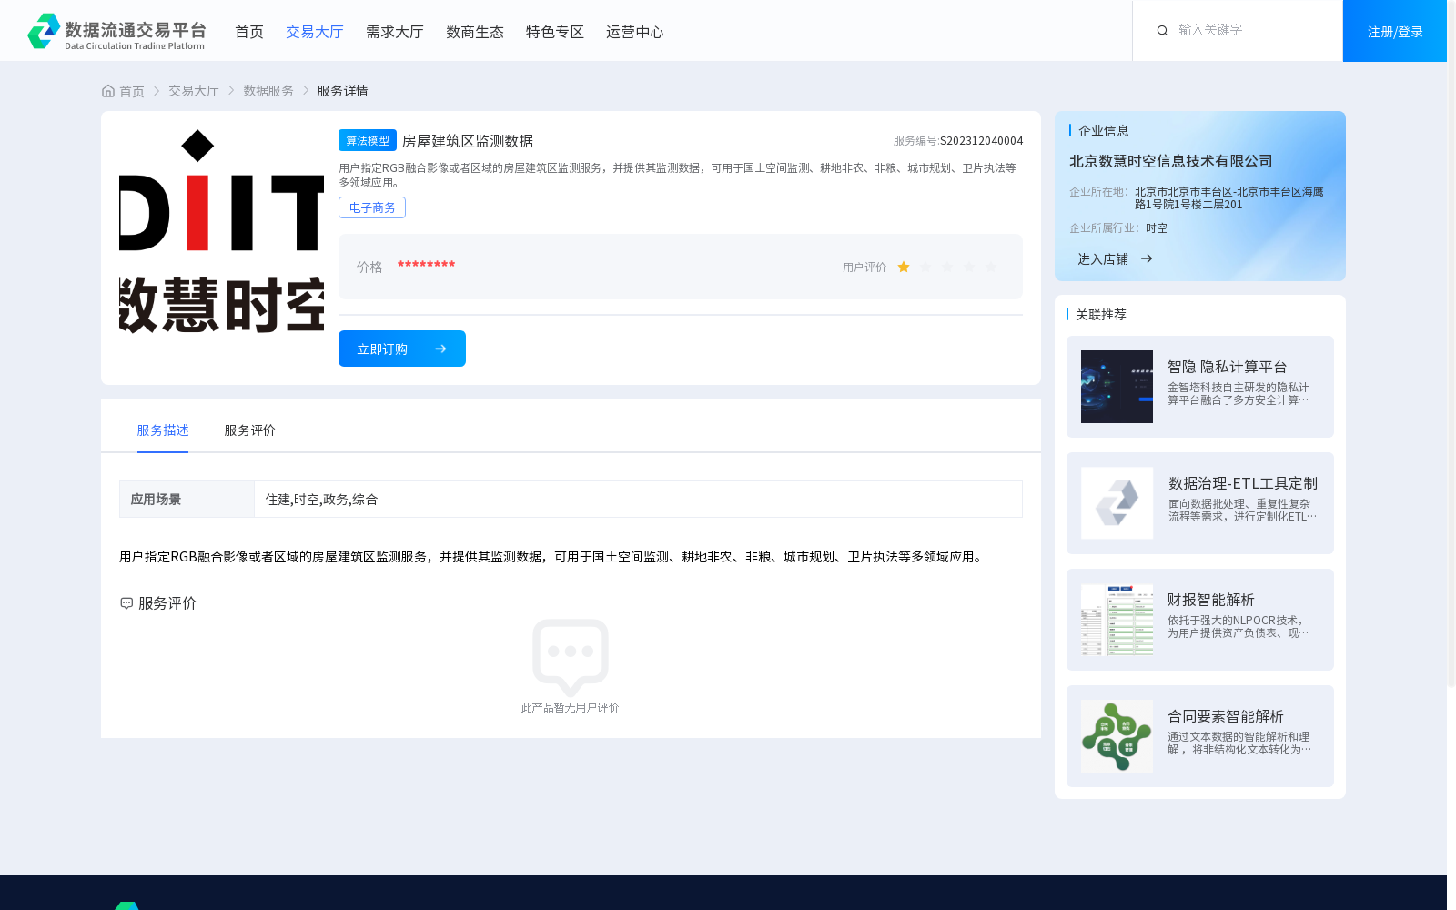The width and height of the screenshot is (1456, 910).
Task: Open 数商生态 in the top navigation
Action: pyautogui.click(x=475, y=32)
